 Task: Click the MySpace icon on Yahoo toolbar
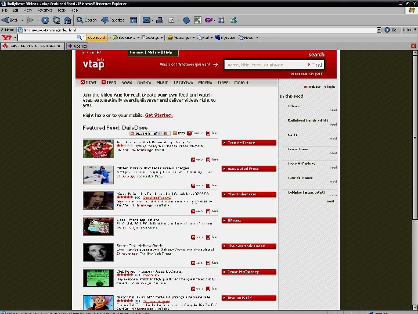click(x=218, y=38)
